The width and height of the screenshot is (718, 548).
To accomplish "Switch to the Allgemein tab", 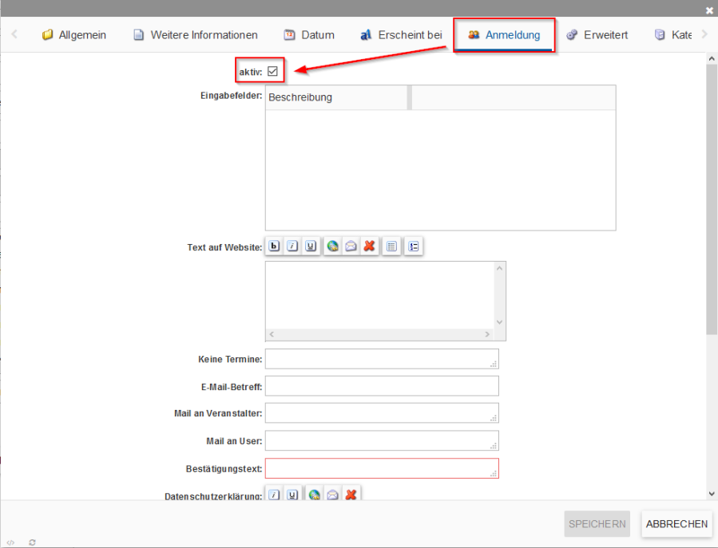I will (x=73, y=35).
